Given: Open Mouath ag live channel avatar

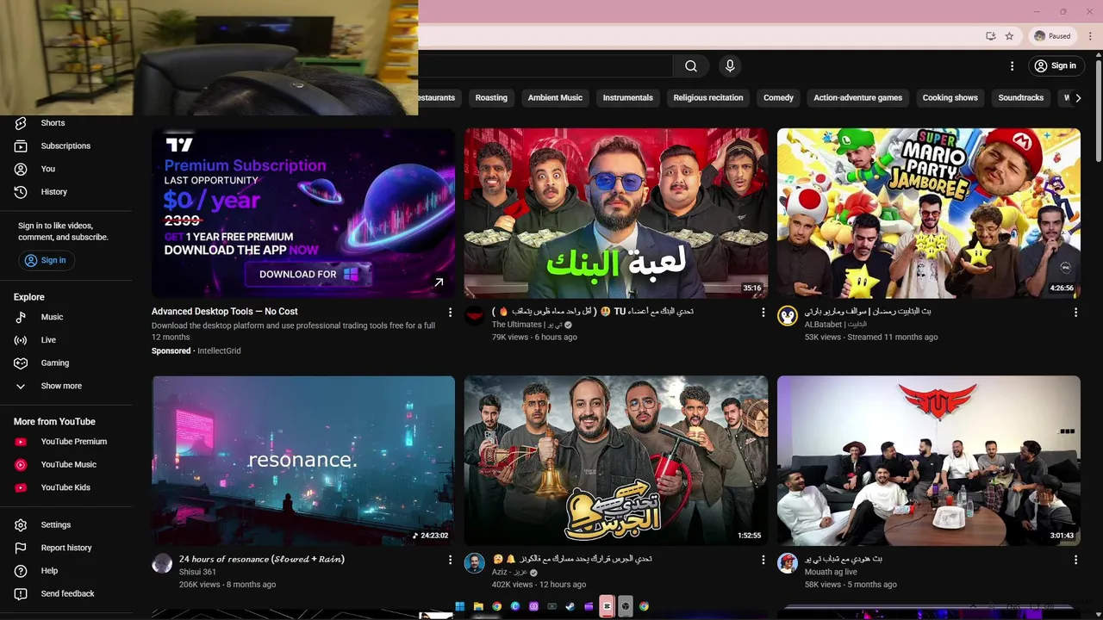Looking at the screenshot, I should tap(788, 563).
